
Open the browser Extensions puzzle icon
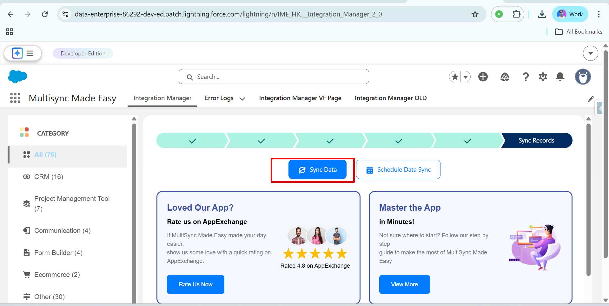(x=516, y=14)
